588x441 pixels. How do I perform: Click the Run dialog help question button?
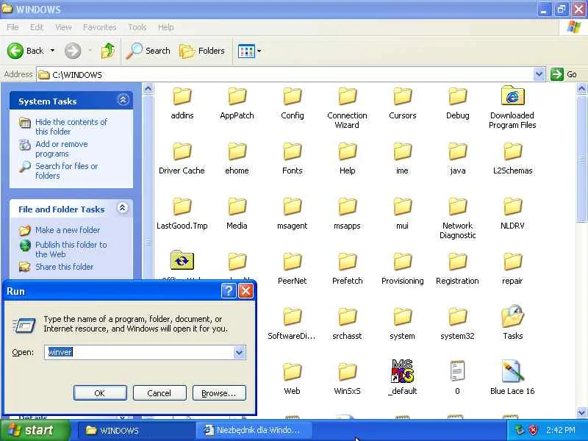pos(229,290)
